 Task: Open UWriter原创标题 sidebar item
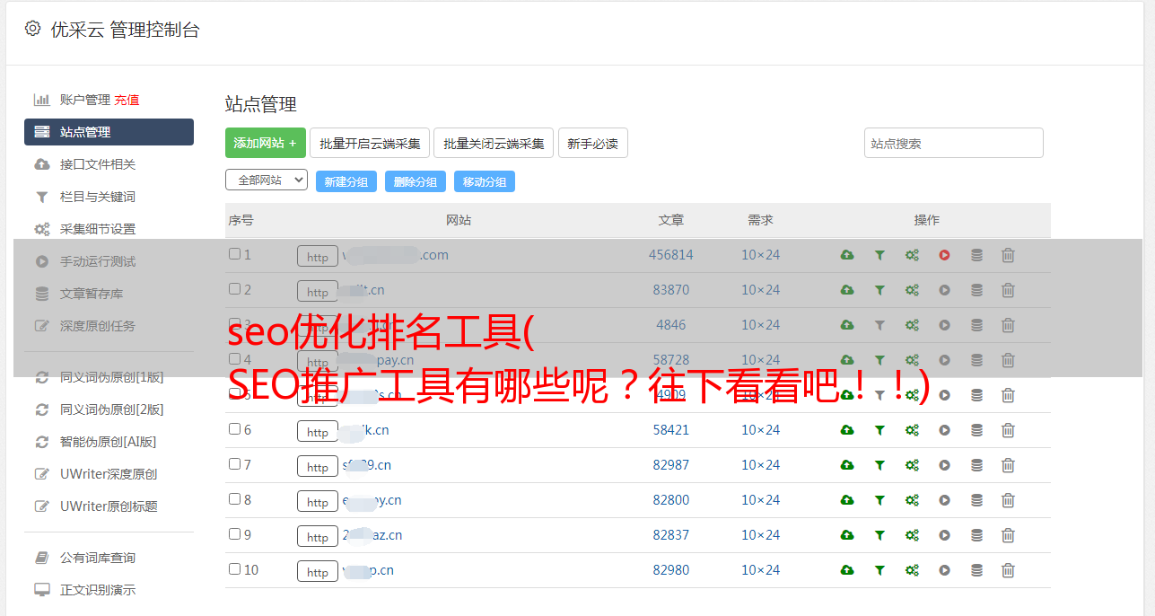(x=109, y=506)
